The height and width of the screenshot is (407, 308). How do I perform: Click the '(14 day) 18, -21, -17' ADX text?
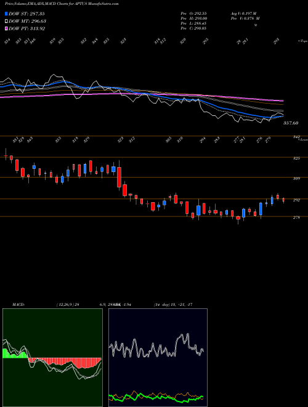173,305
